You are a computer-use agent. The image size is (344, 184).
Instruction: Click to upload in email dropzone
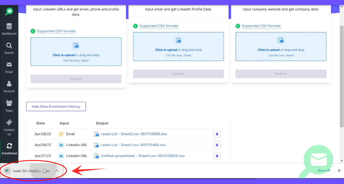[166, 50]
